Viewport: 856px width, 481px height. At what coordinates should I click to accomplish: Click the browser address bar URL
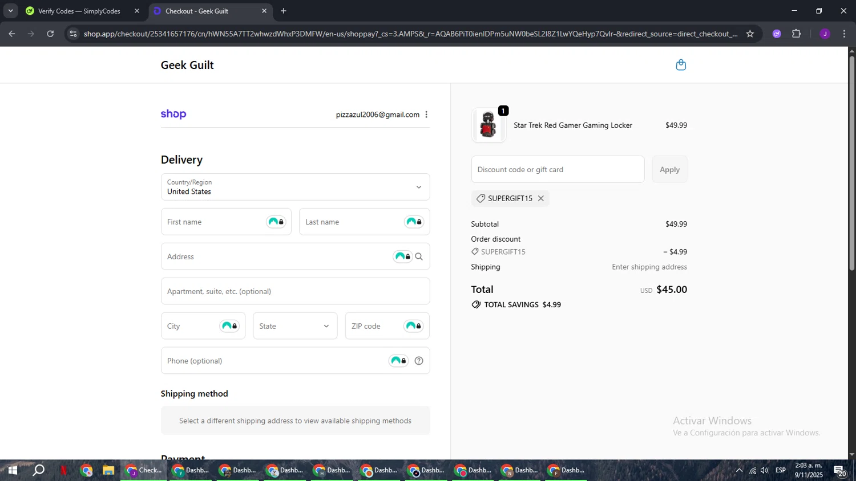[410, 34]
